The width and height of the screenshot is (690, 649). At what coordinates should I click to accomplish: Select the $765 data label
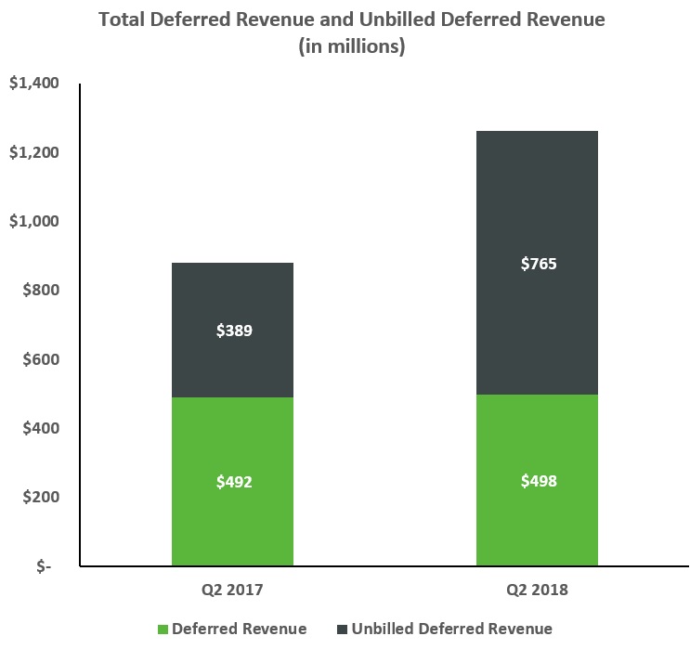(x=538, y=264)
